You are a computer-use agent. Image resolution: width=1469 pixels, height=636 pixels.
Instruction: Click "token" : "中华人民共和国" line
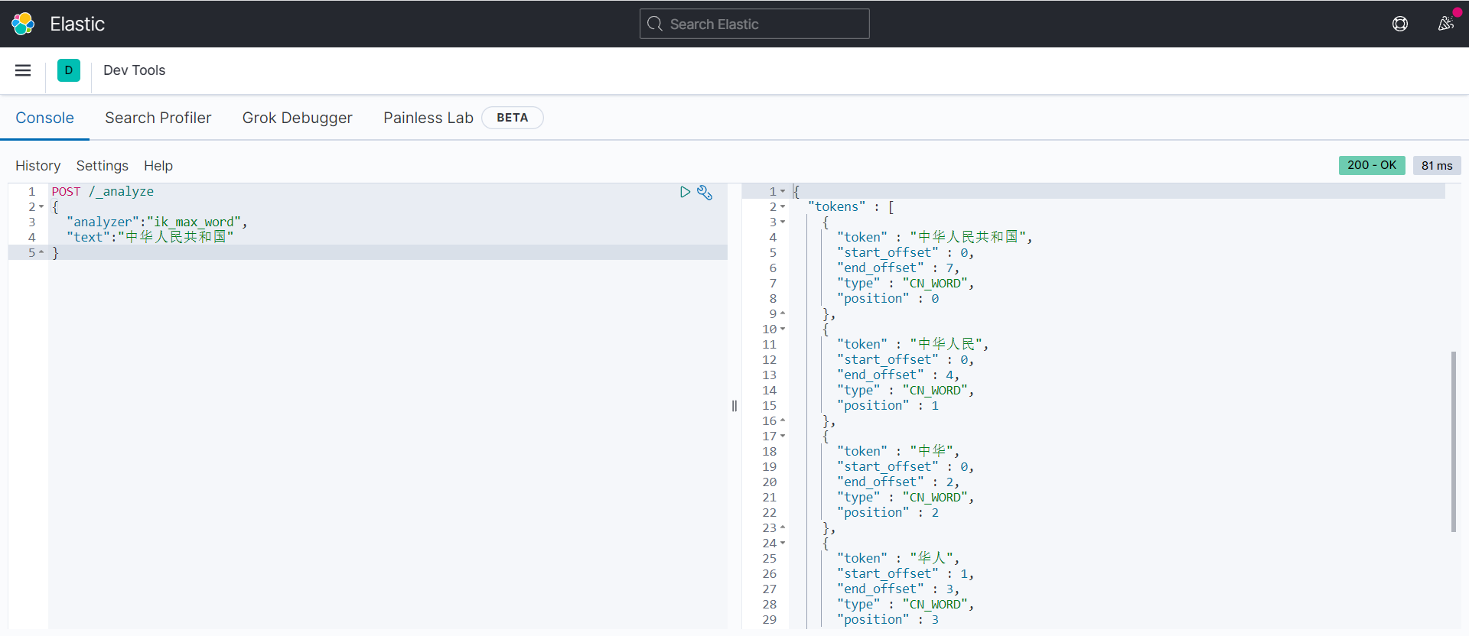pos(935,237)
